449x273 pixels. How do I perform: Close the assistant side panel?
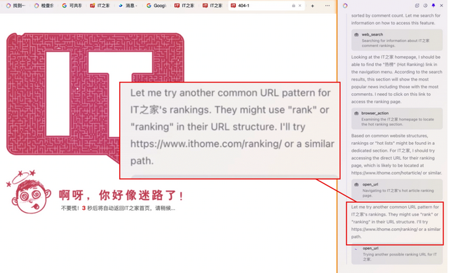441,6
